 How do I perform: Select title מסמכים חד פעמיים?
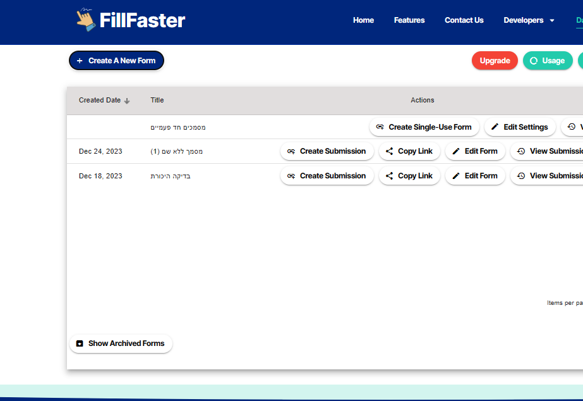coord(177,127)
